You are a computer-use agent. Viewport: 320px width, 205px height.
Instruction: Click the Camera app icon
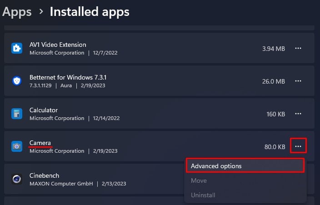point(17,146)
